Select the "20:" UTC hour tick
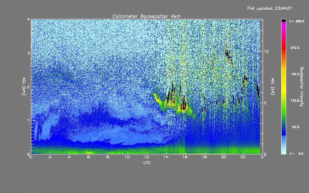The image size is (309, 193). 224,157
